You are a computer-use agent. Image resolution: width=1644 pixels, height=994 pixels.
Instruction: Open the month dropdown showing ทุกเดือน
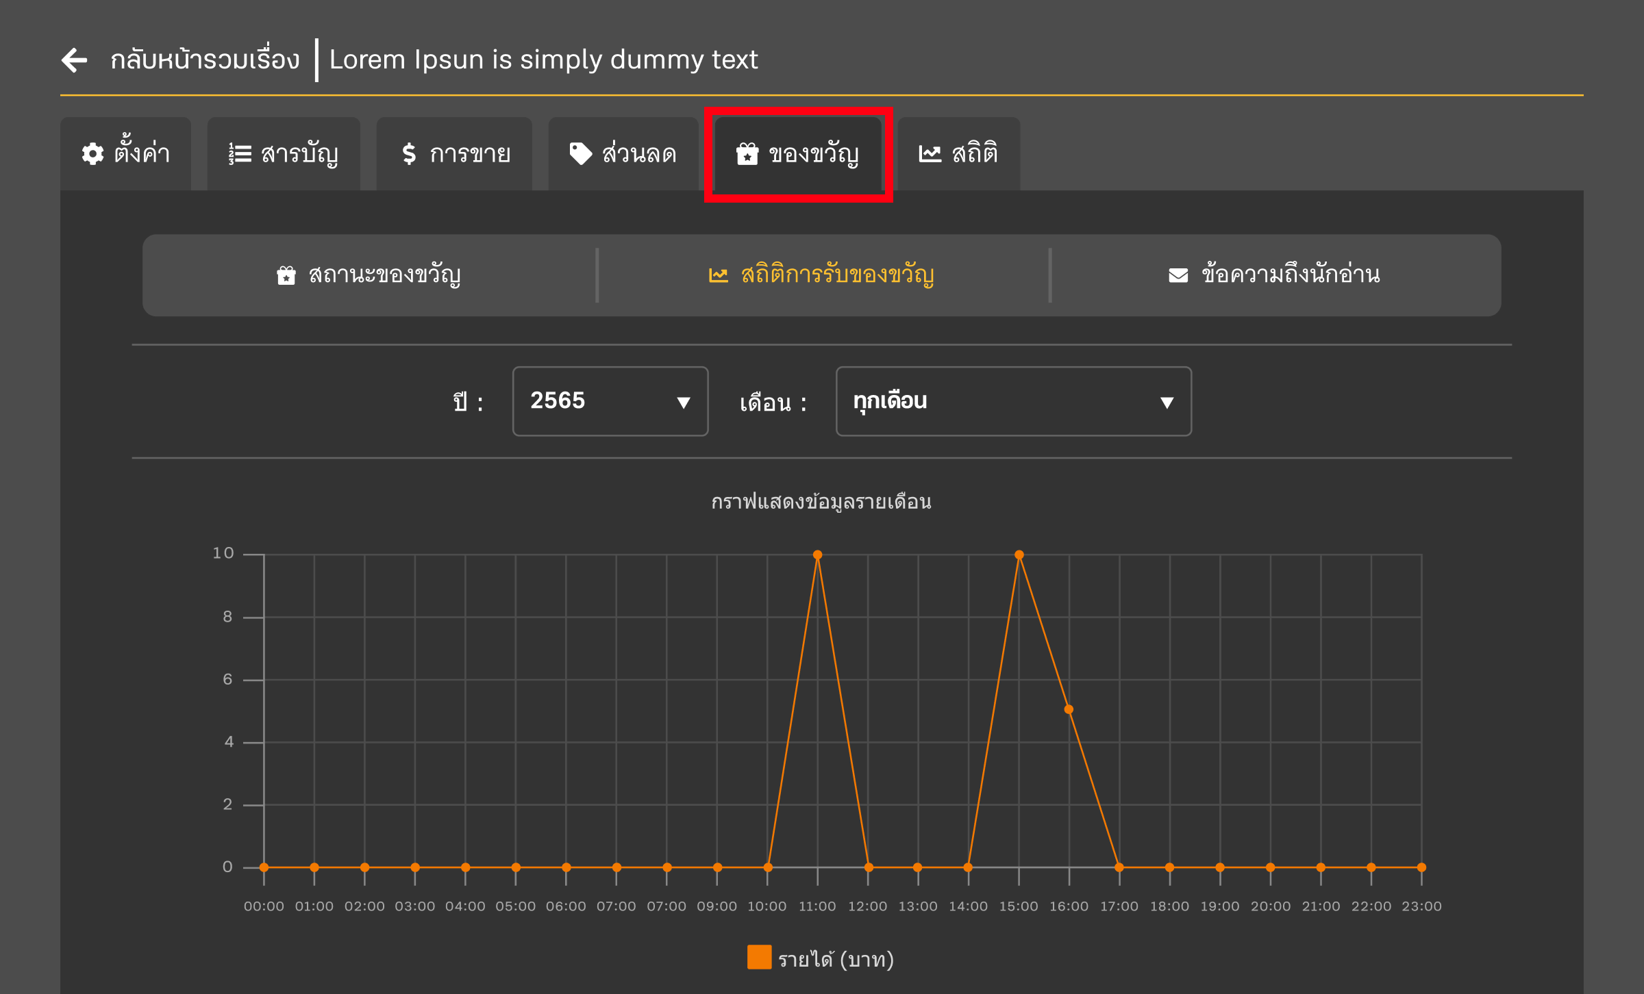(1014, 401)
